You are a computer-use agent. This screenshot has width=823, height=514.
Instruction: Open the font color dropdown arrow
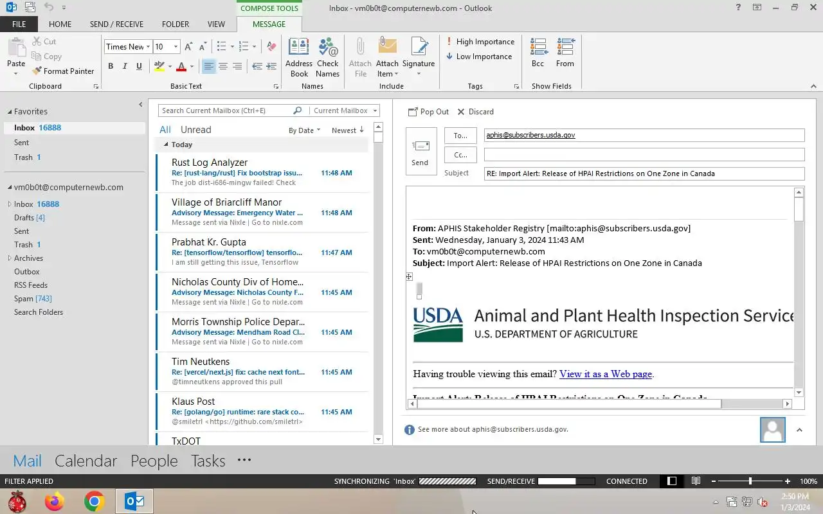(192, 66)
